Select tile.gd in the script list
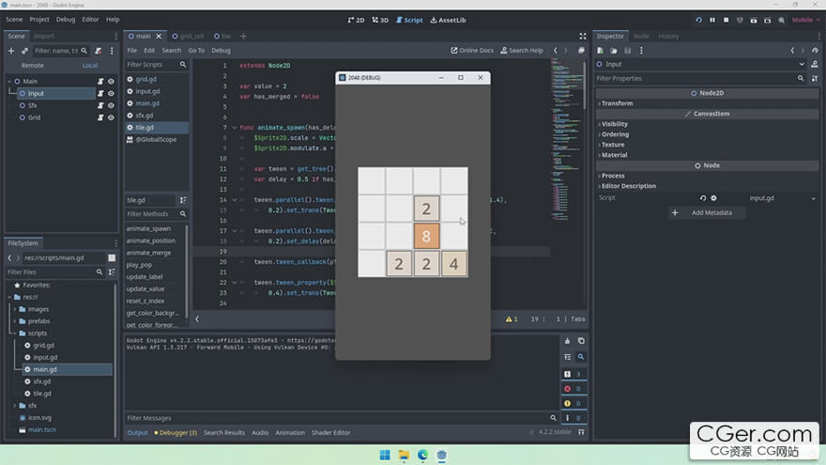The width and height of the screenshot is (826, 465). [145, 128]
